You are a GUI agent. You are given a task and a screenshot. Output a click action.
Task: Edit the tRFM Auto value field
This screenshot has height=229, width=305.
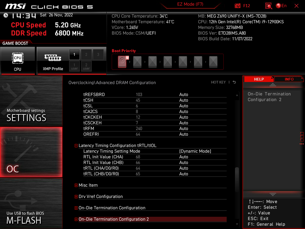tap(183, 129)
